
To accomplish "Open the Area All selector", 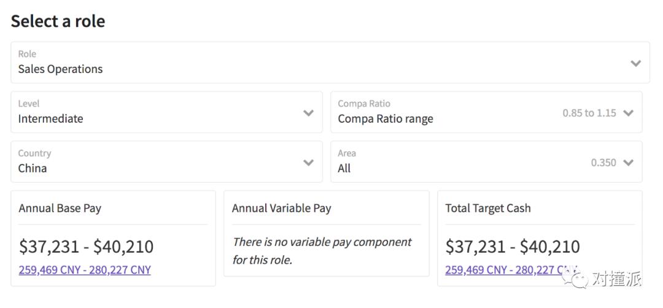I will coord(344,168).
